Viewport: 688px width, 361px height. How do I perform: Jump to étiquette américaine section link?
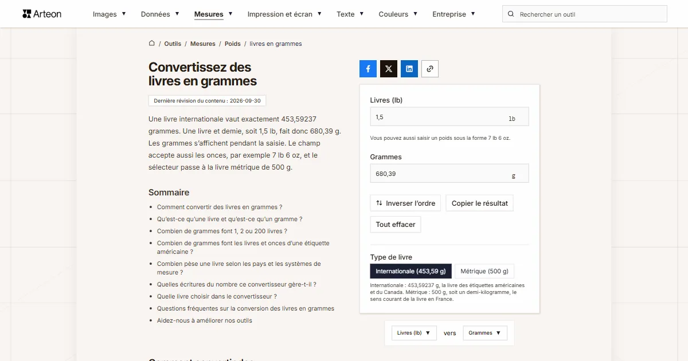click(243, 248)
